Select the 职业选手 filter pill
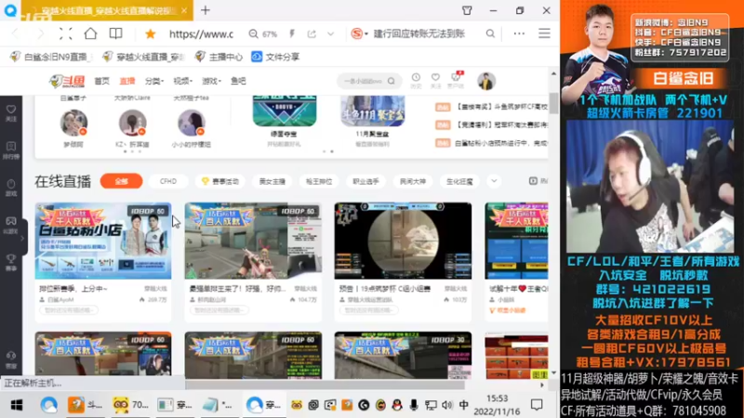The image size is (744, 418). (x=365, y=181)
